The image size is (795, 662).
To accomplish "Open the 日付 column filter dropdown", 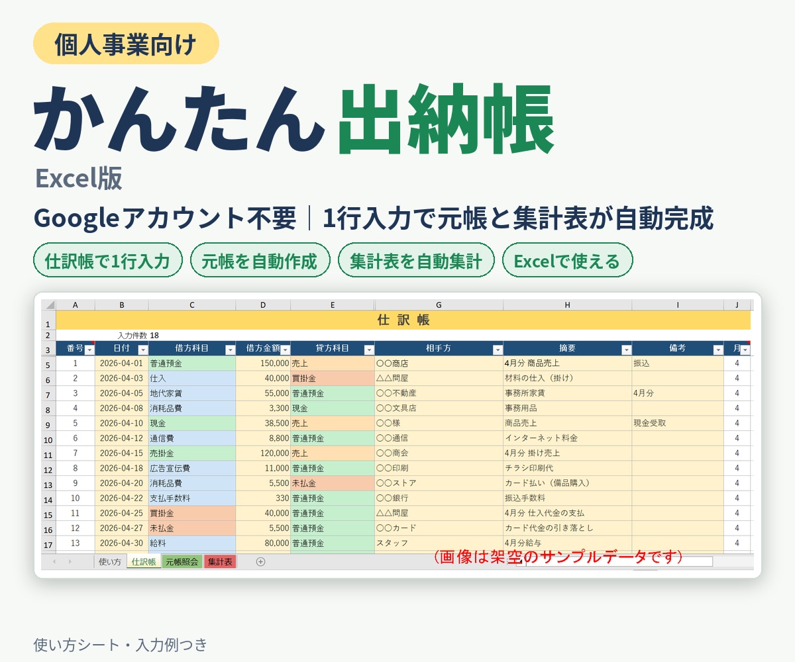I will (x=142, y=350).
